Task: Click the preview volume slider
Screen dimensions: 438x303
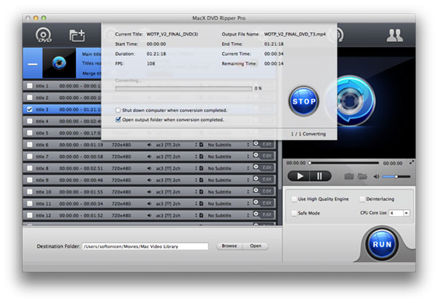Action: pos(396,176)
